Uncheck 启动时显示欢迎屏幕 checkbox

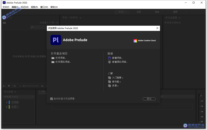(51, 99)
